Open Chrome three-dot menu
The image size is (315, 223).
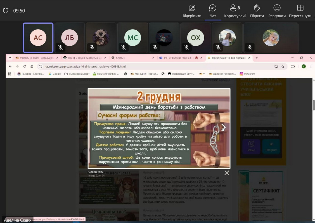(311, 66)
